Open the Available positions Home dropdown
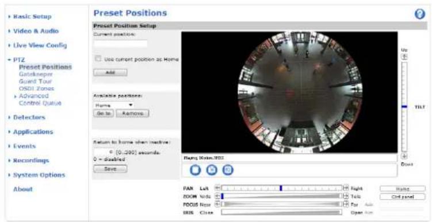 [113, 105]
